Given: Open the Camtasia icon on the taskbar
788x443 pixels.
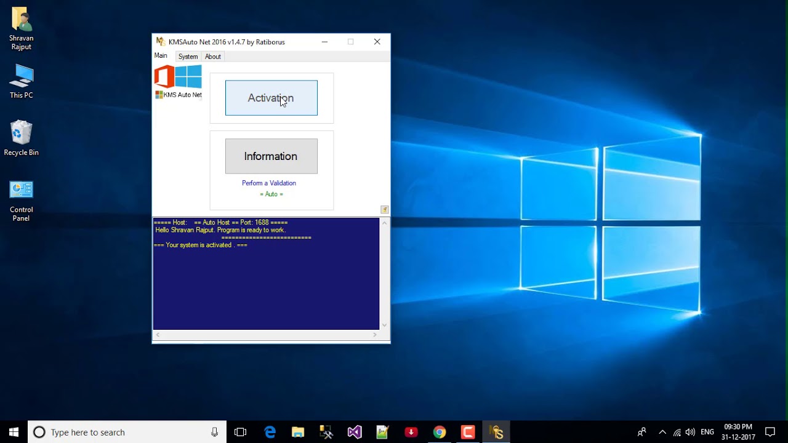Looking at the screenshot, I should tap(468, 432).
